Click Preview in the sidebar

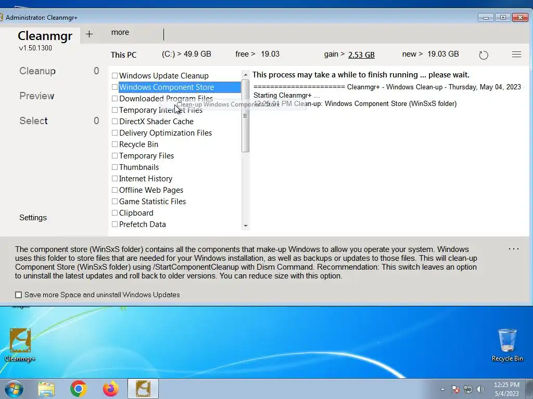(37, 96)
